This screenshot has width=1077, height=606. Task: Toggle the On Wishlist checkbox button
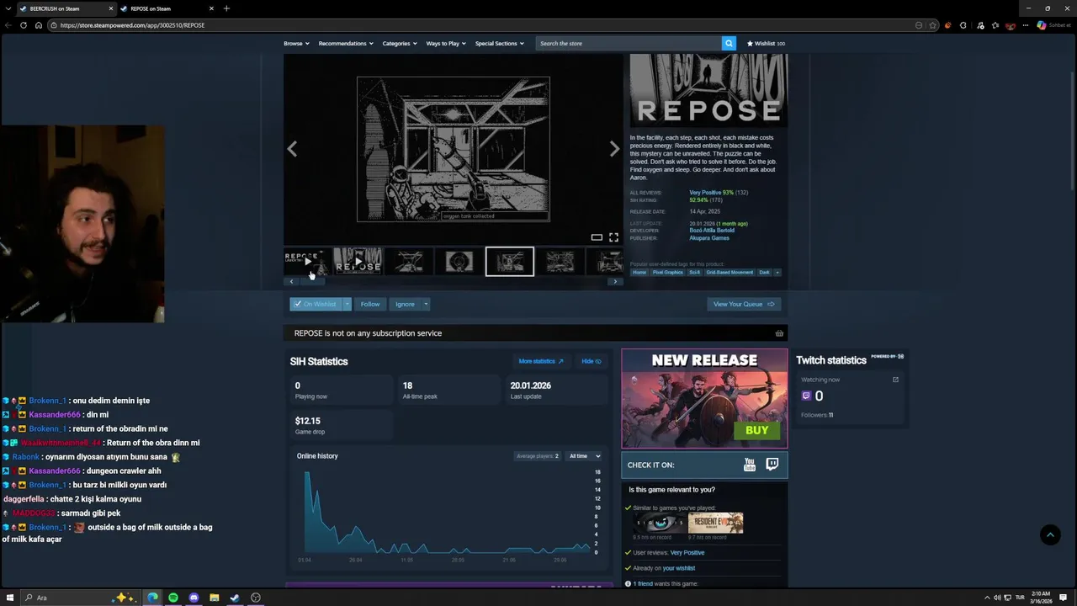click(316, 304)
